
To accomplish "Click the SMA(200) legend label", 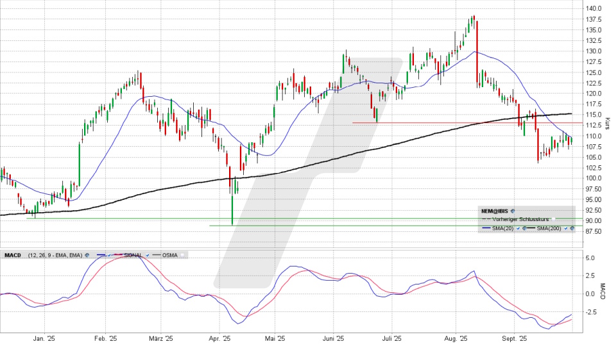I will tap(550, 228).
